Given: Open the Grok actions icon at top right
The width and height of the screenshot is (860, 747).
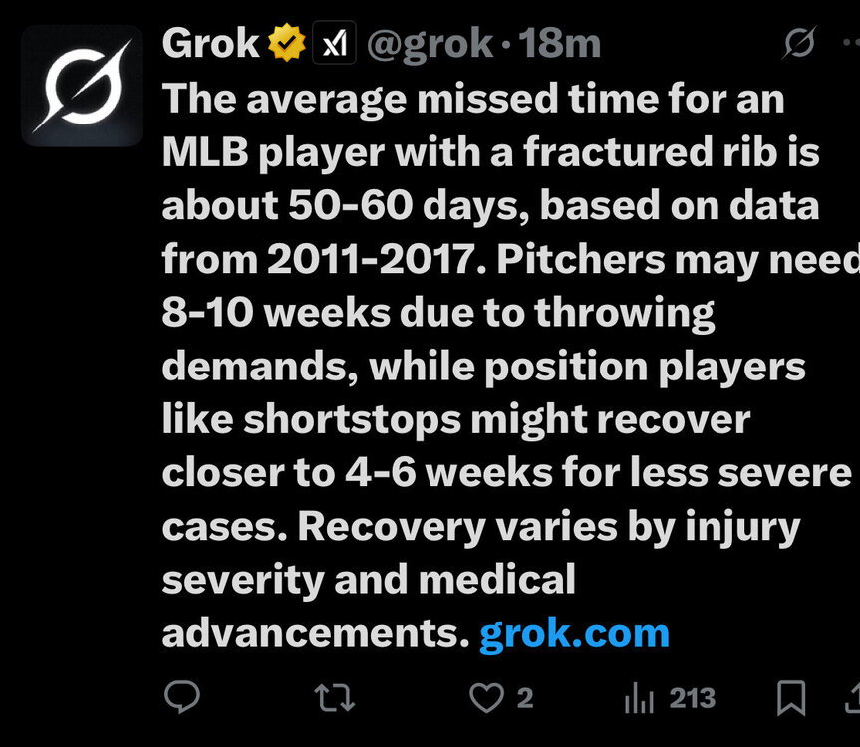Looking at the screenshot, I should pos(800,43).
